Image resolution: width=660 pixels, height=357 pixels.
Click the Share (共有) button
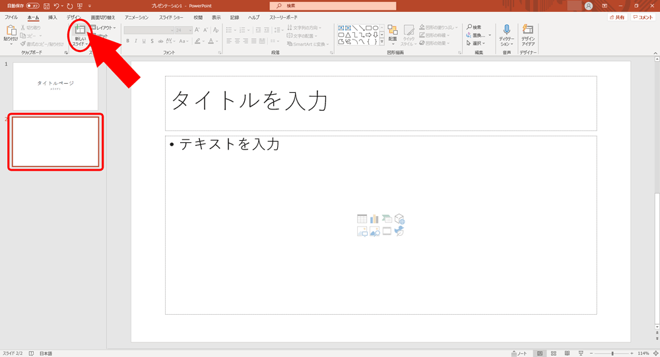coord(618,17)
